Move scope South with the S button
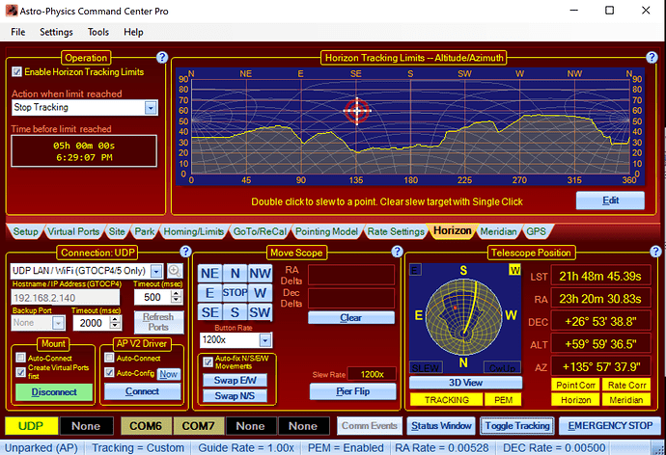This screenshot has height=455, width=666. 235,312
